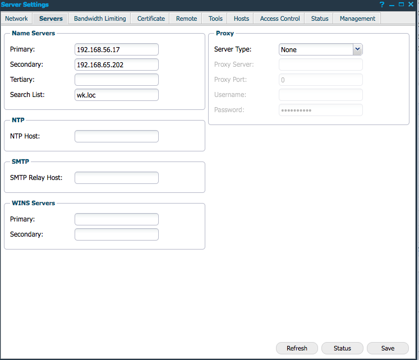
Task: Click the Search List input field
Action: click(x=117, y=95)
